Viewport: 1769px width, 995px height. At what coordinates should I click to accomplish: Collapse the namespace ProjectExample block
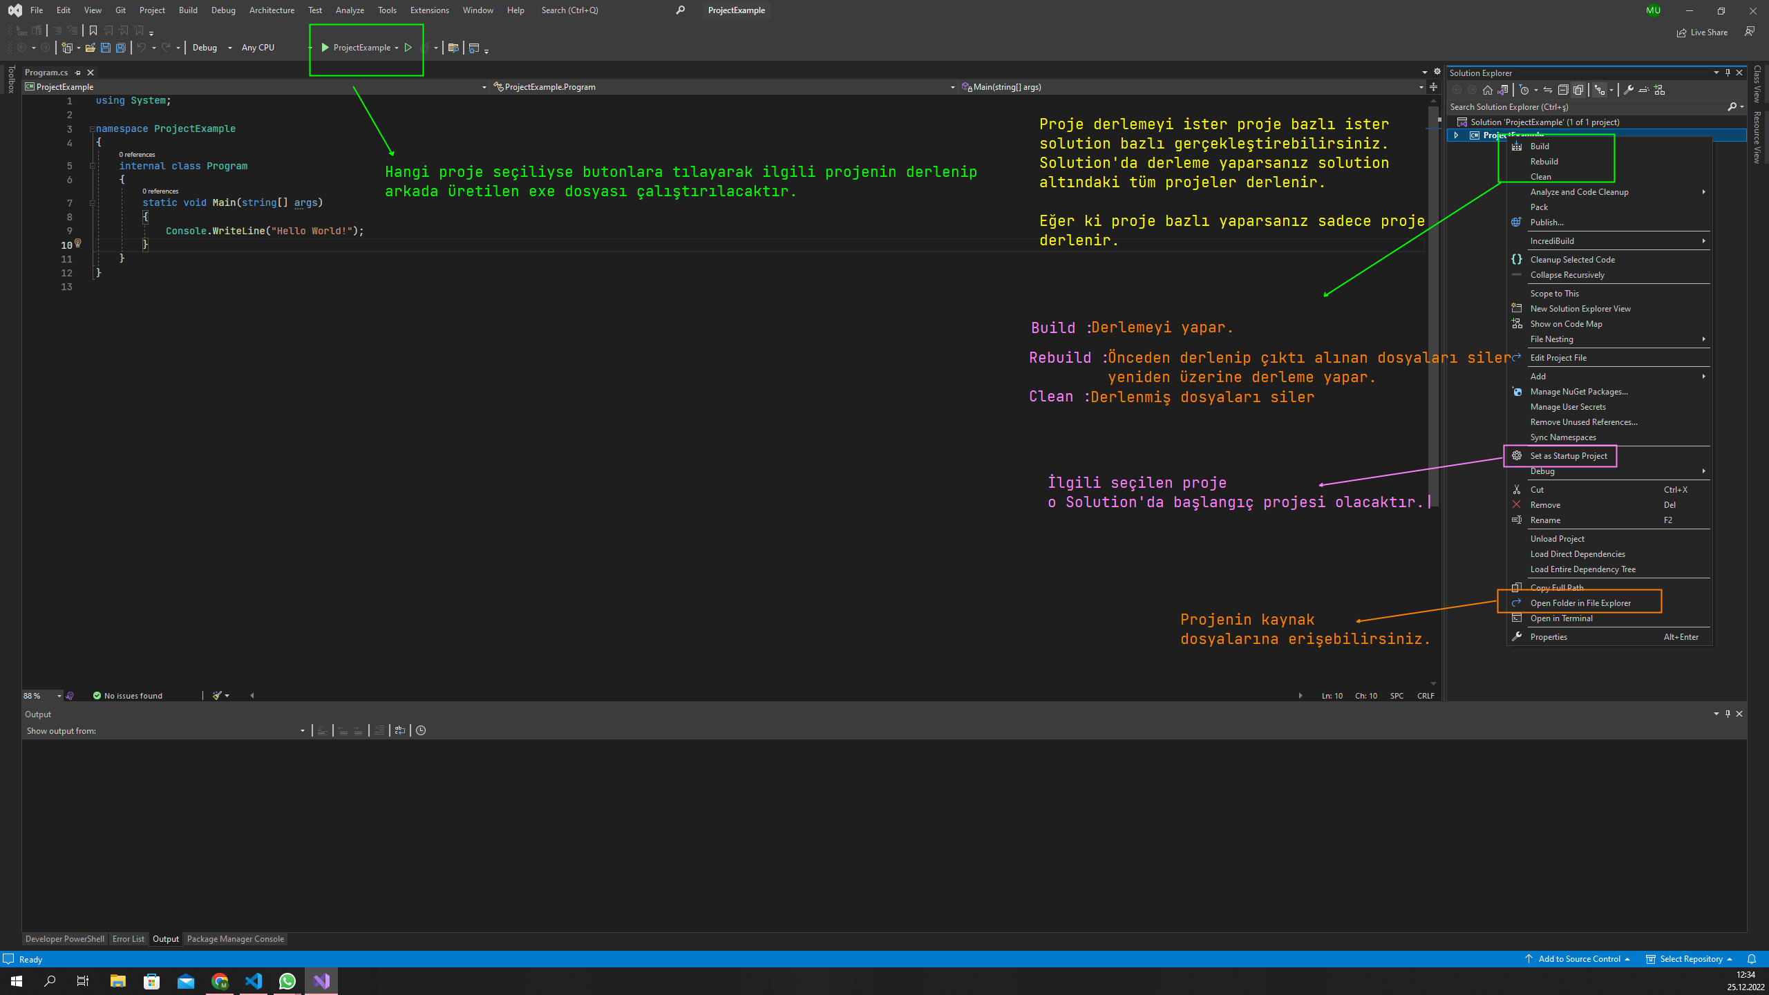point(92,129)
